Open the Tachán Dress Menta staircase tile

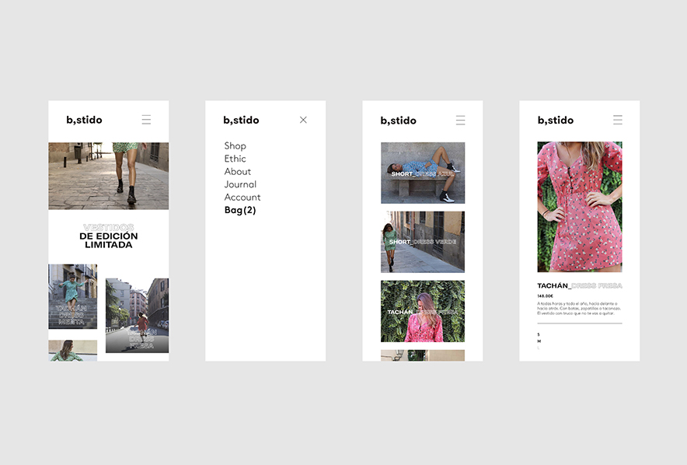coord(72,296)
